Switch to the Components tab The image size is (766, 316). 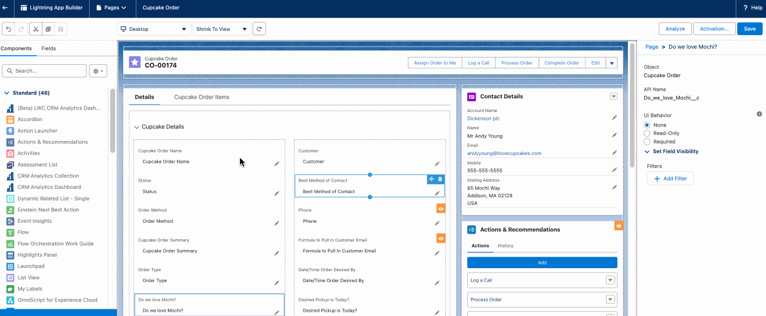pos(16,48)
